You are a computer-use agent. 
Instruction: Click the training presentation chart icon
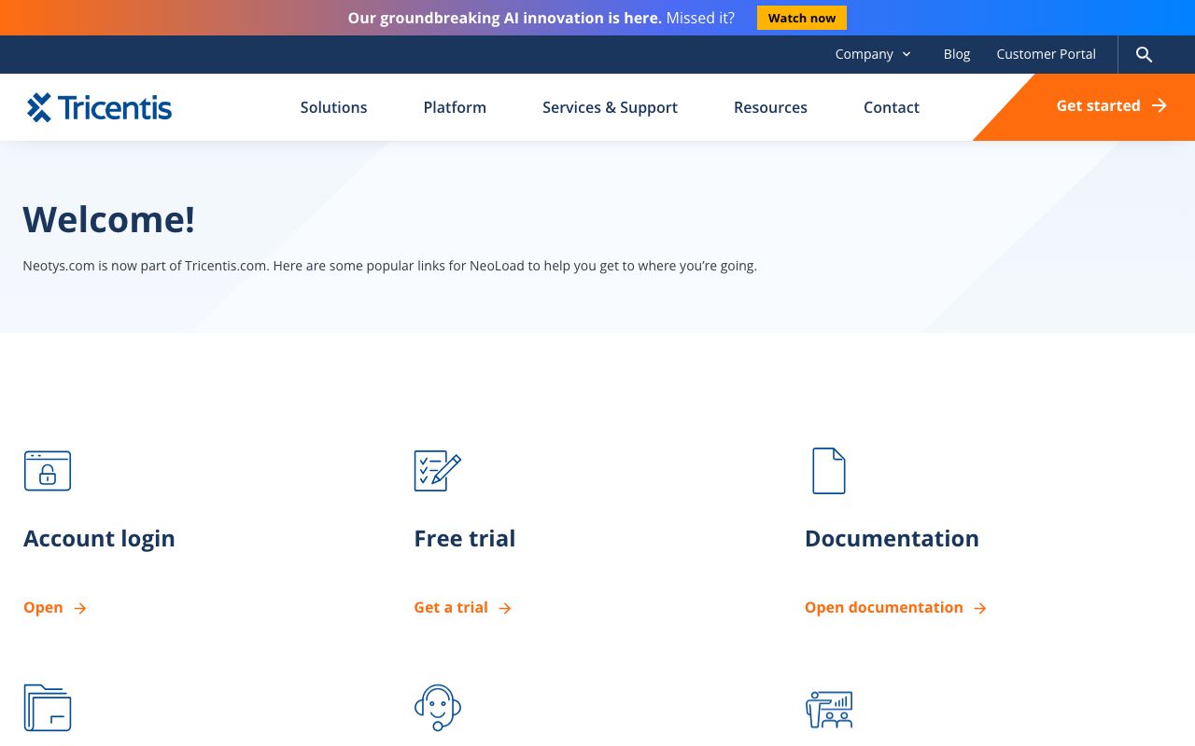[x=829, y=710]
